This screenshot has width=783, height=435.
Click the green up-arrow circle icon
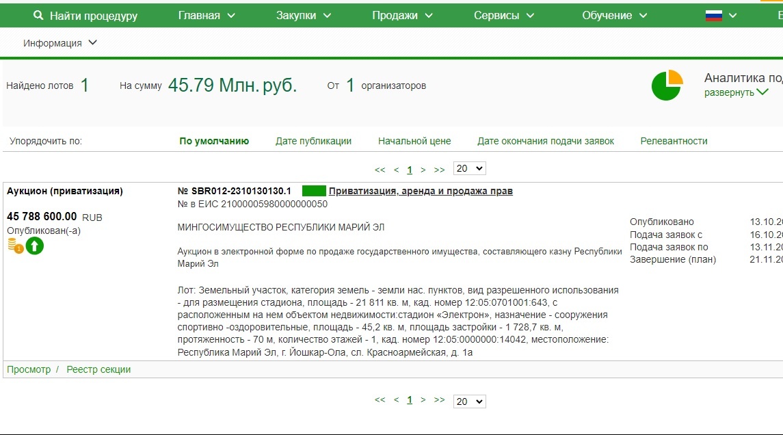(35, 246)
